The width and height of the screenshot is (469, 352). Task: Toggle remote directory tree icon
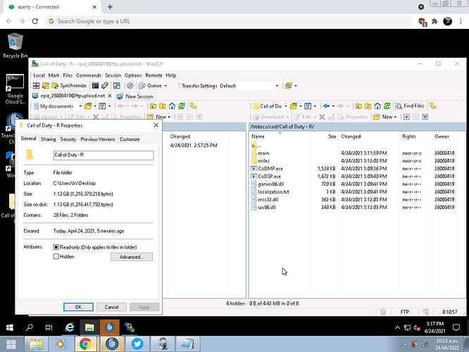point(433,106)
